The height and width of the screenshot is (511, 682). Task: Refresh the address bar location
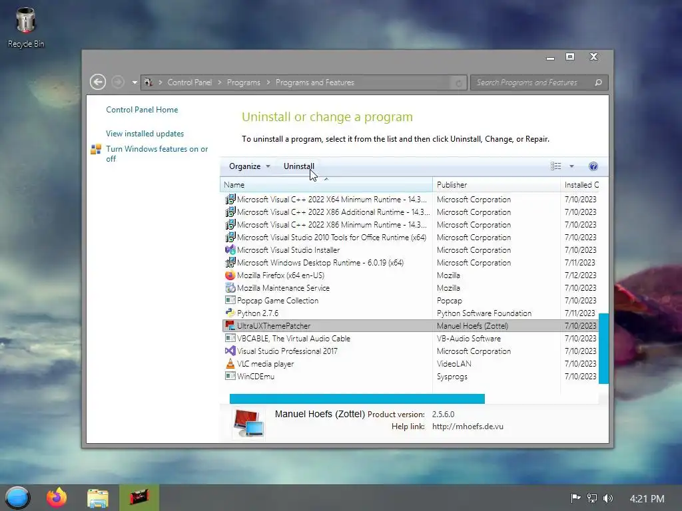(x=458, y=83)
